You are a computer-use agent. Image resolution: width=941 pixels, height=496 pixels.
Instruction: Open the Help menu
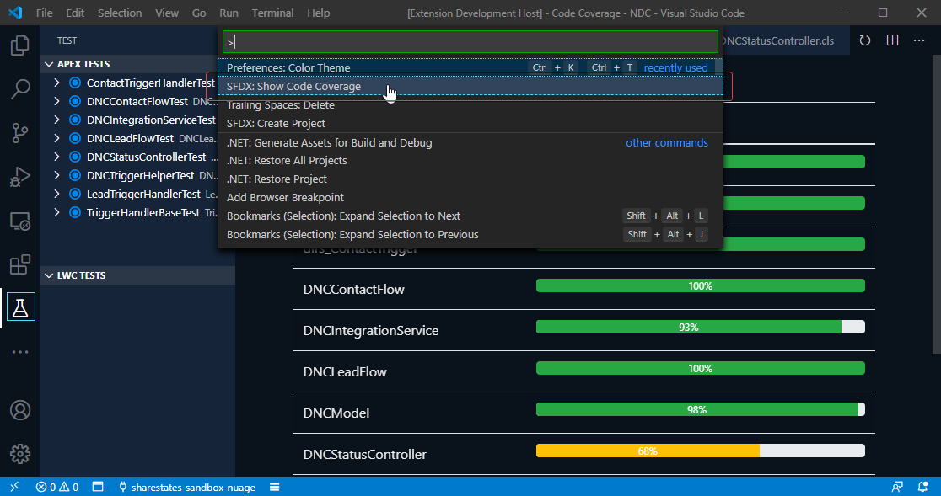[318, 13]
